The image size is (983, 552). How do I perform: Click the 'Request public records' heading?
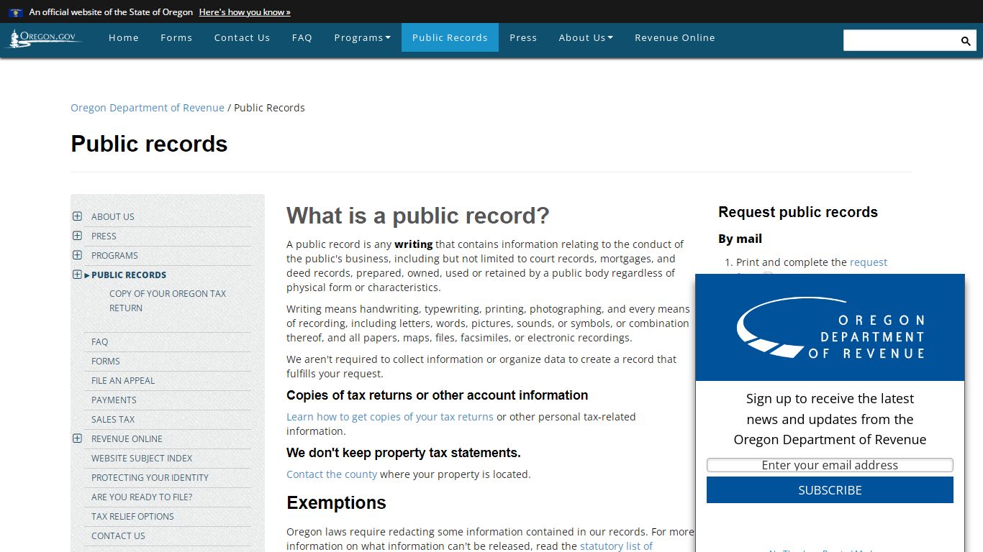[x=798, y=212]
